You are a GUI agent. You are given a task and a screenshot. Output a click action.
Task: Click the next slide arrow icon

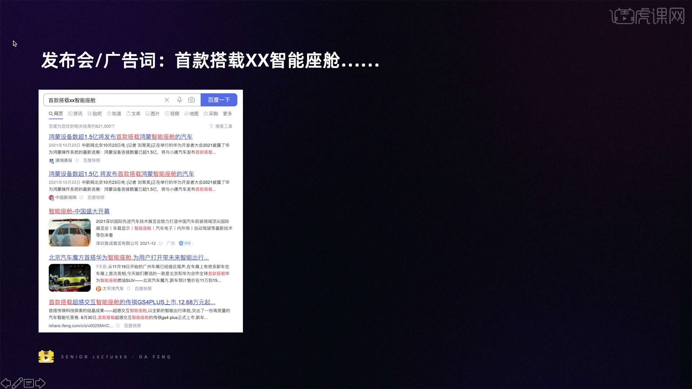pos(40,383)
